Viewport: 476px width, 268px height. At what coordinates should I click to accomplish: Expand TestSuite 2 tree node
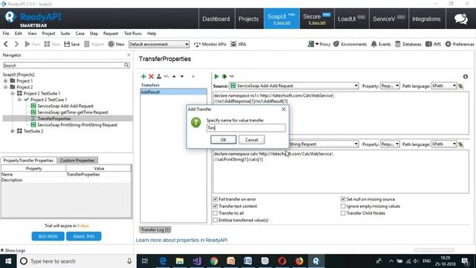tap(13, 131)
